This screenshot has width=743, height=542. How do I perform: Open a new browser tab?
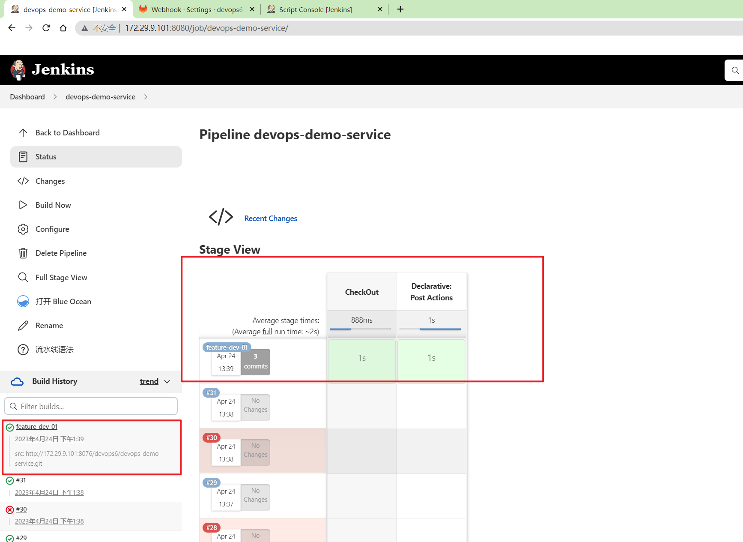point(400,9)
